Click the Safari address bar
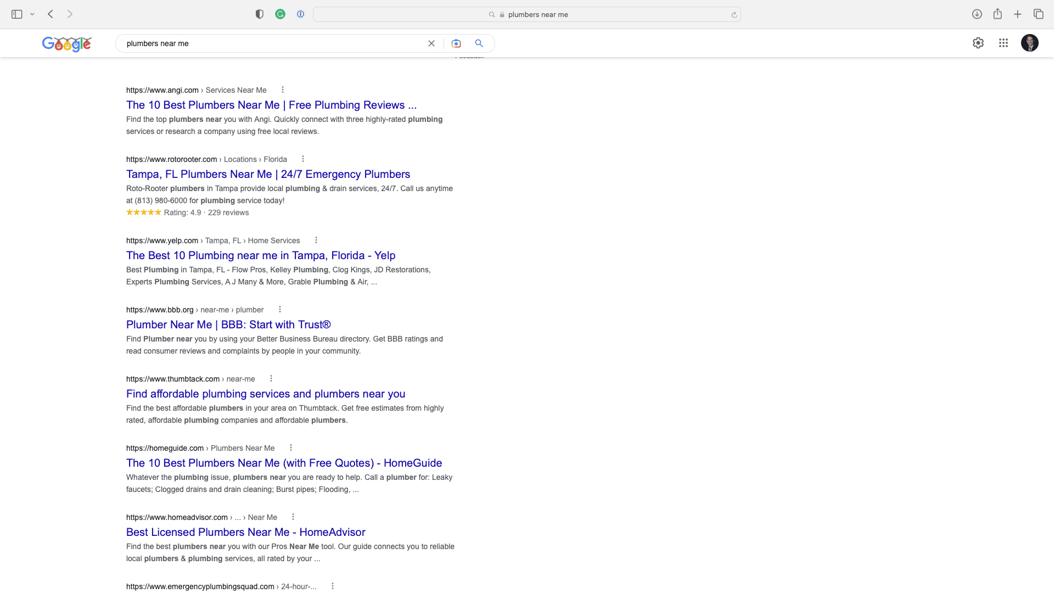Screen dimensions: 1054x593 tap(527, 14)
